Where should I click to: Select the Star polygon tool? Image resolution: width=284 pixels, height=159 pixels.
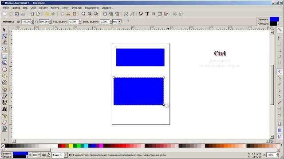(x=4, y=76)
